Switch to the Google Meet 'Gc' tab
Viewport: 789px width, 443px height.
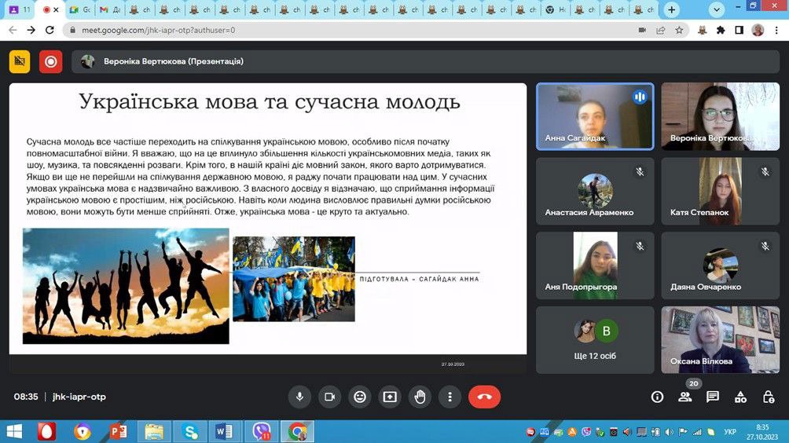80,9
